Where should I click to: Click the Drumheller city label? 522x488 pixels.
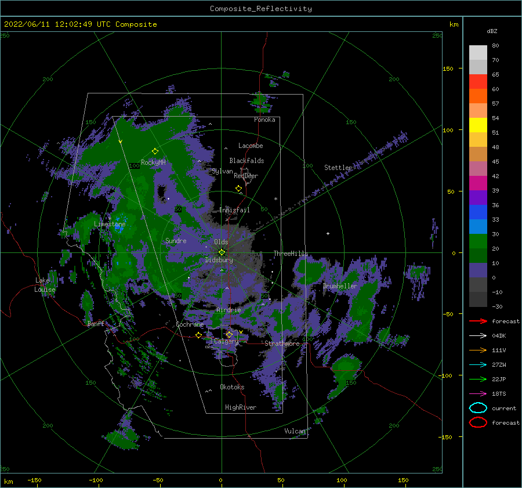click(340, 286)
